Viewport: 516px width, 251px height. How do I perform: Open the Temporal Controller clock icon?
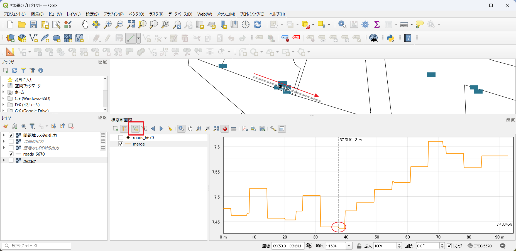(246, 24)
